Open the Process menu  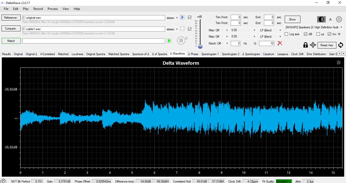point(53,9)
